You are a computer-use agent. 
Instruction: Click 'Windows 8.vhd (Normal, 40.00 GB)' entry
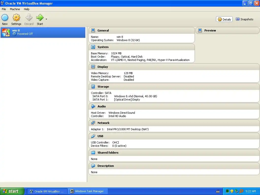coord(136,96)
